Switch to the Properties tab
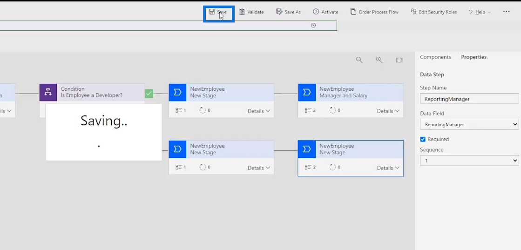The height and width of the screenshot is (250, 521). (x=474, y=57)
